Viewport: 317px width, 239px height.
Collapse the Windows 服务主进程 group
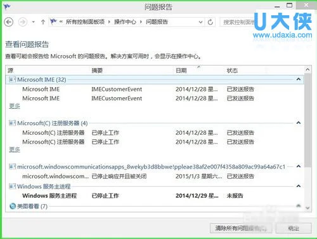299,186
